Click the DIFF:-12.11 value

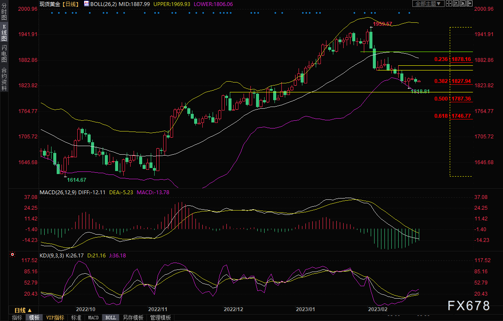(x=92, y=192)
